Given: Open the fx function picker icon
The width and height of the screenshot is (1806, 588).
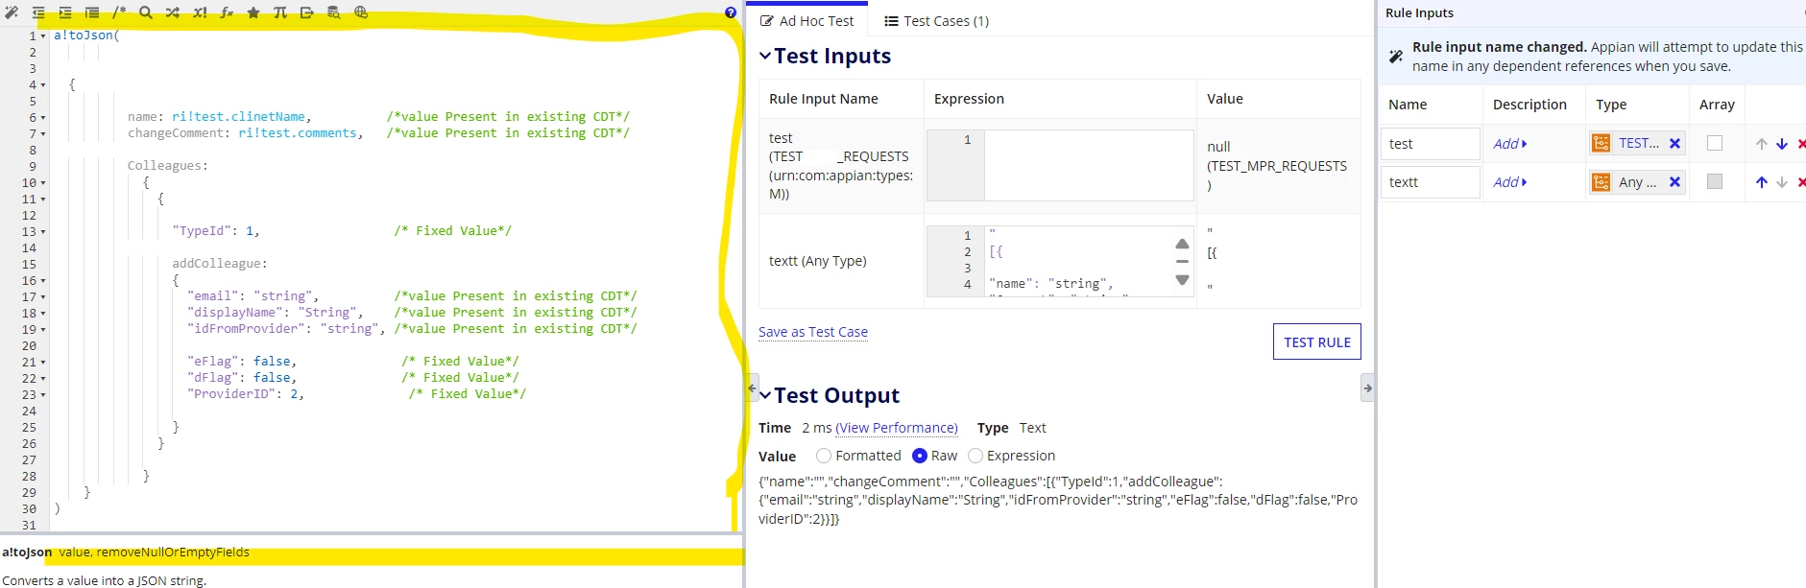Looking at the screenshot, I should (227, 12).
